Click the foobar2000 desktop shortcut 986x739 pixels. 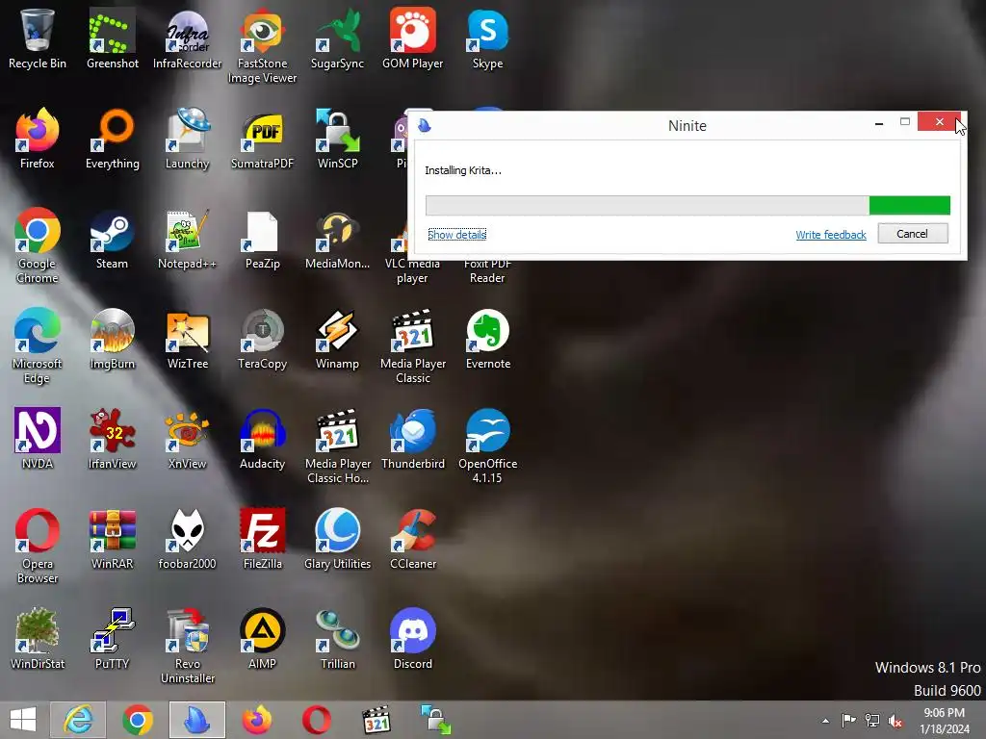click(x=187, y=539)
